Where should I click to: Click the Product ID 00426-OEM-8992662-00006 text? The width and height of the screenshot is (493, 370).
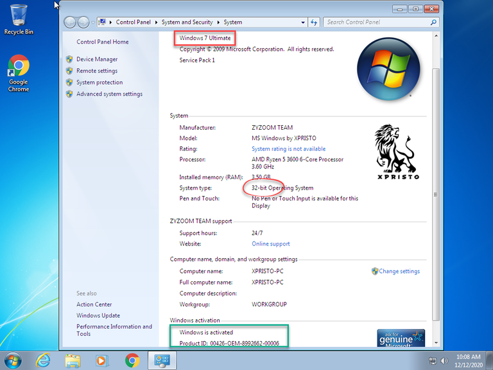[x=229, y=343]
